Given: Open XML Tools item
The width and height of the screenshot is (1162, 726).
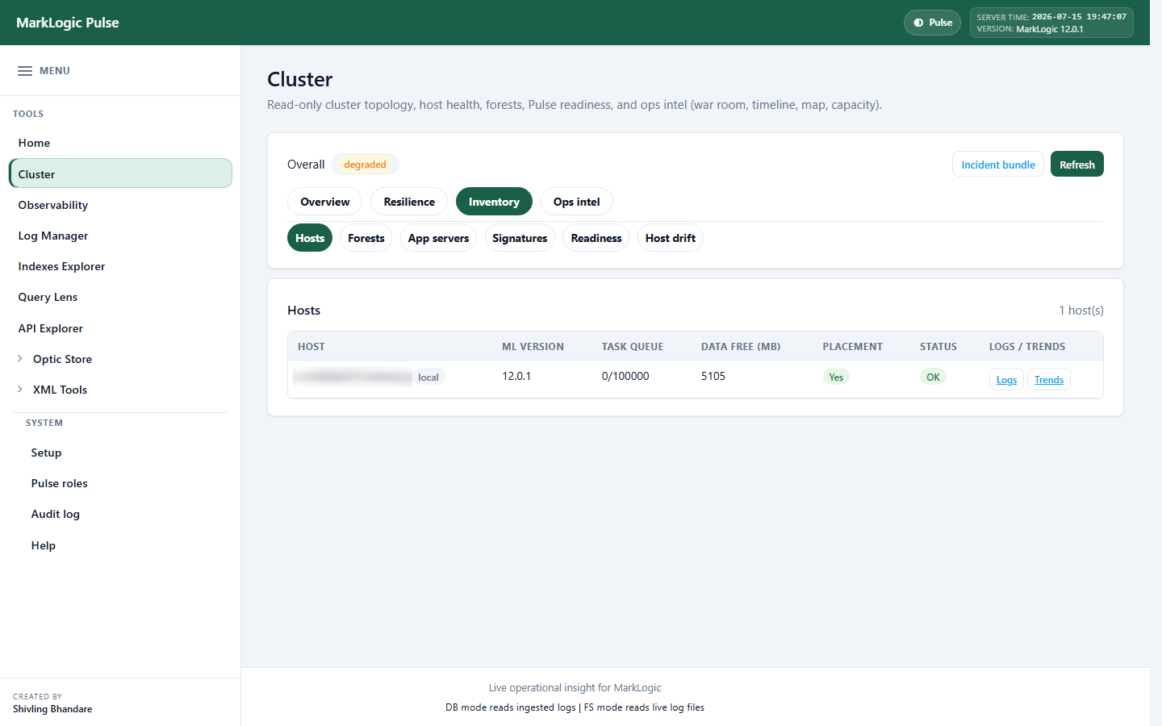Looking at the screenshot, I should coord(60,390).
